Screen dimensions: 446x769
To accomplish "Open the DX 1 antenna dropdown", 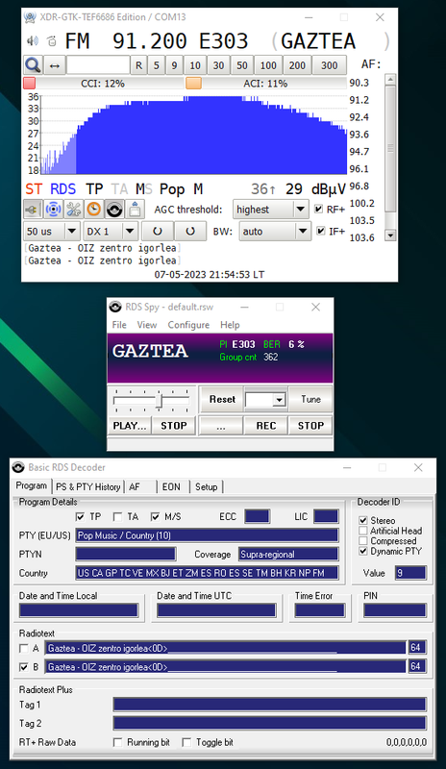I will coord(110,231).
